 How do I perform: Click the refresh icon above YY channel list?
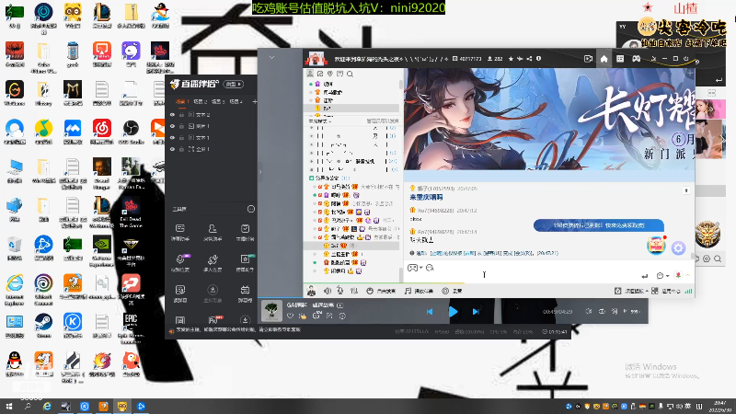point(320,74)
